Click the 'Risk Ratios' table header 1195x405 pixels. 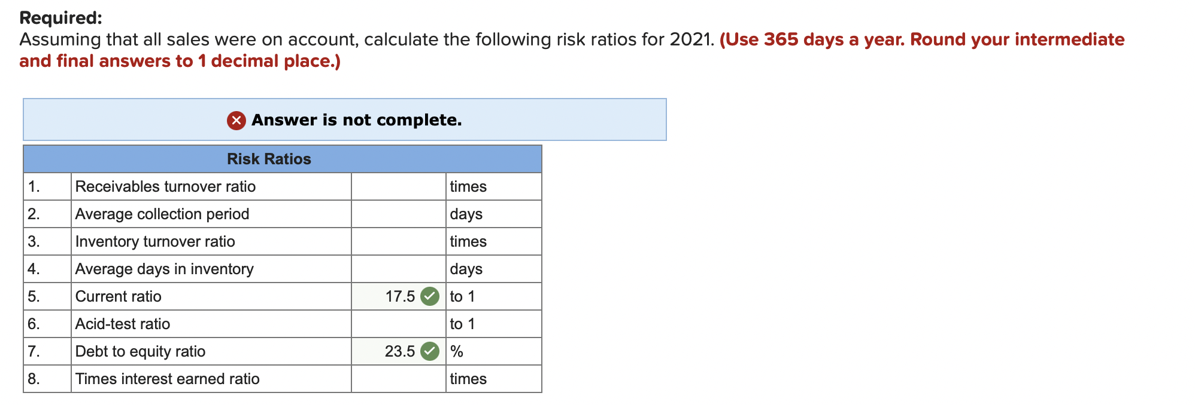coord(268,159)
